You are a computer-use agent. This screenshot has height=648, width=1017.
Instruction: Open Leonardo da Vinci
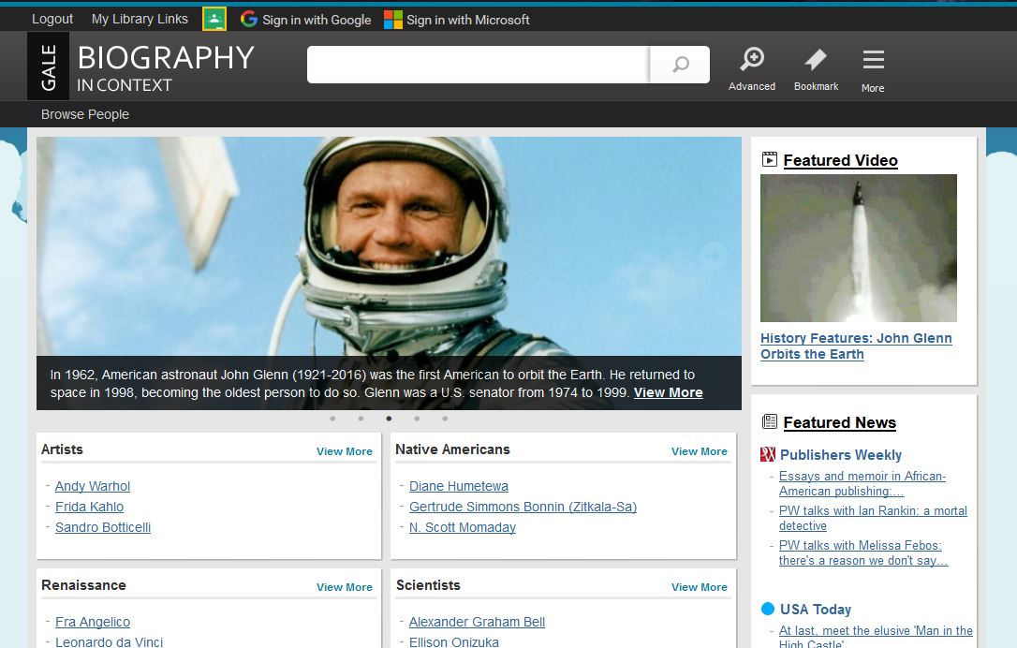point(109,641)
